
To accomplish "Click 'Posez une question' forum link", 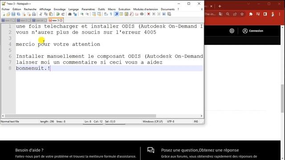I will point(200,150).
